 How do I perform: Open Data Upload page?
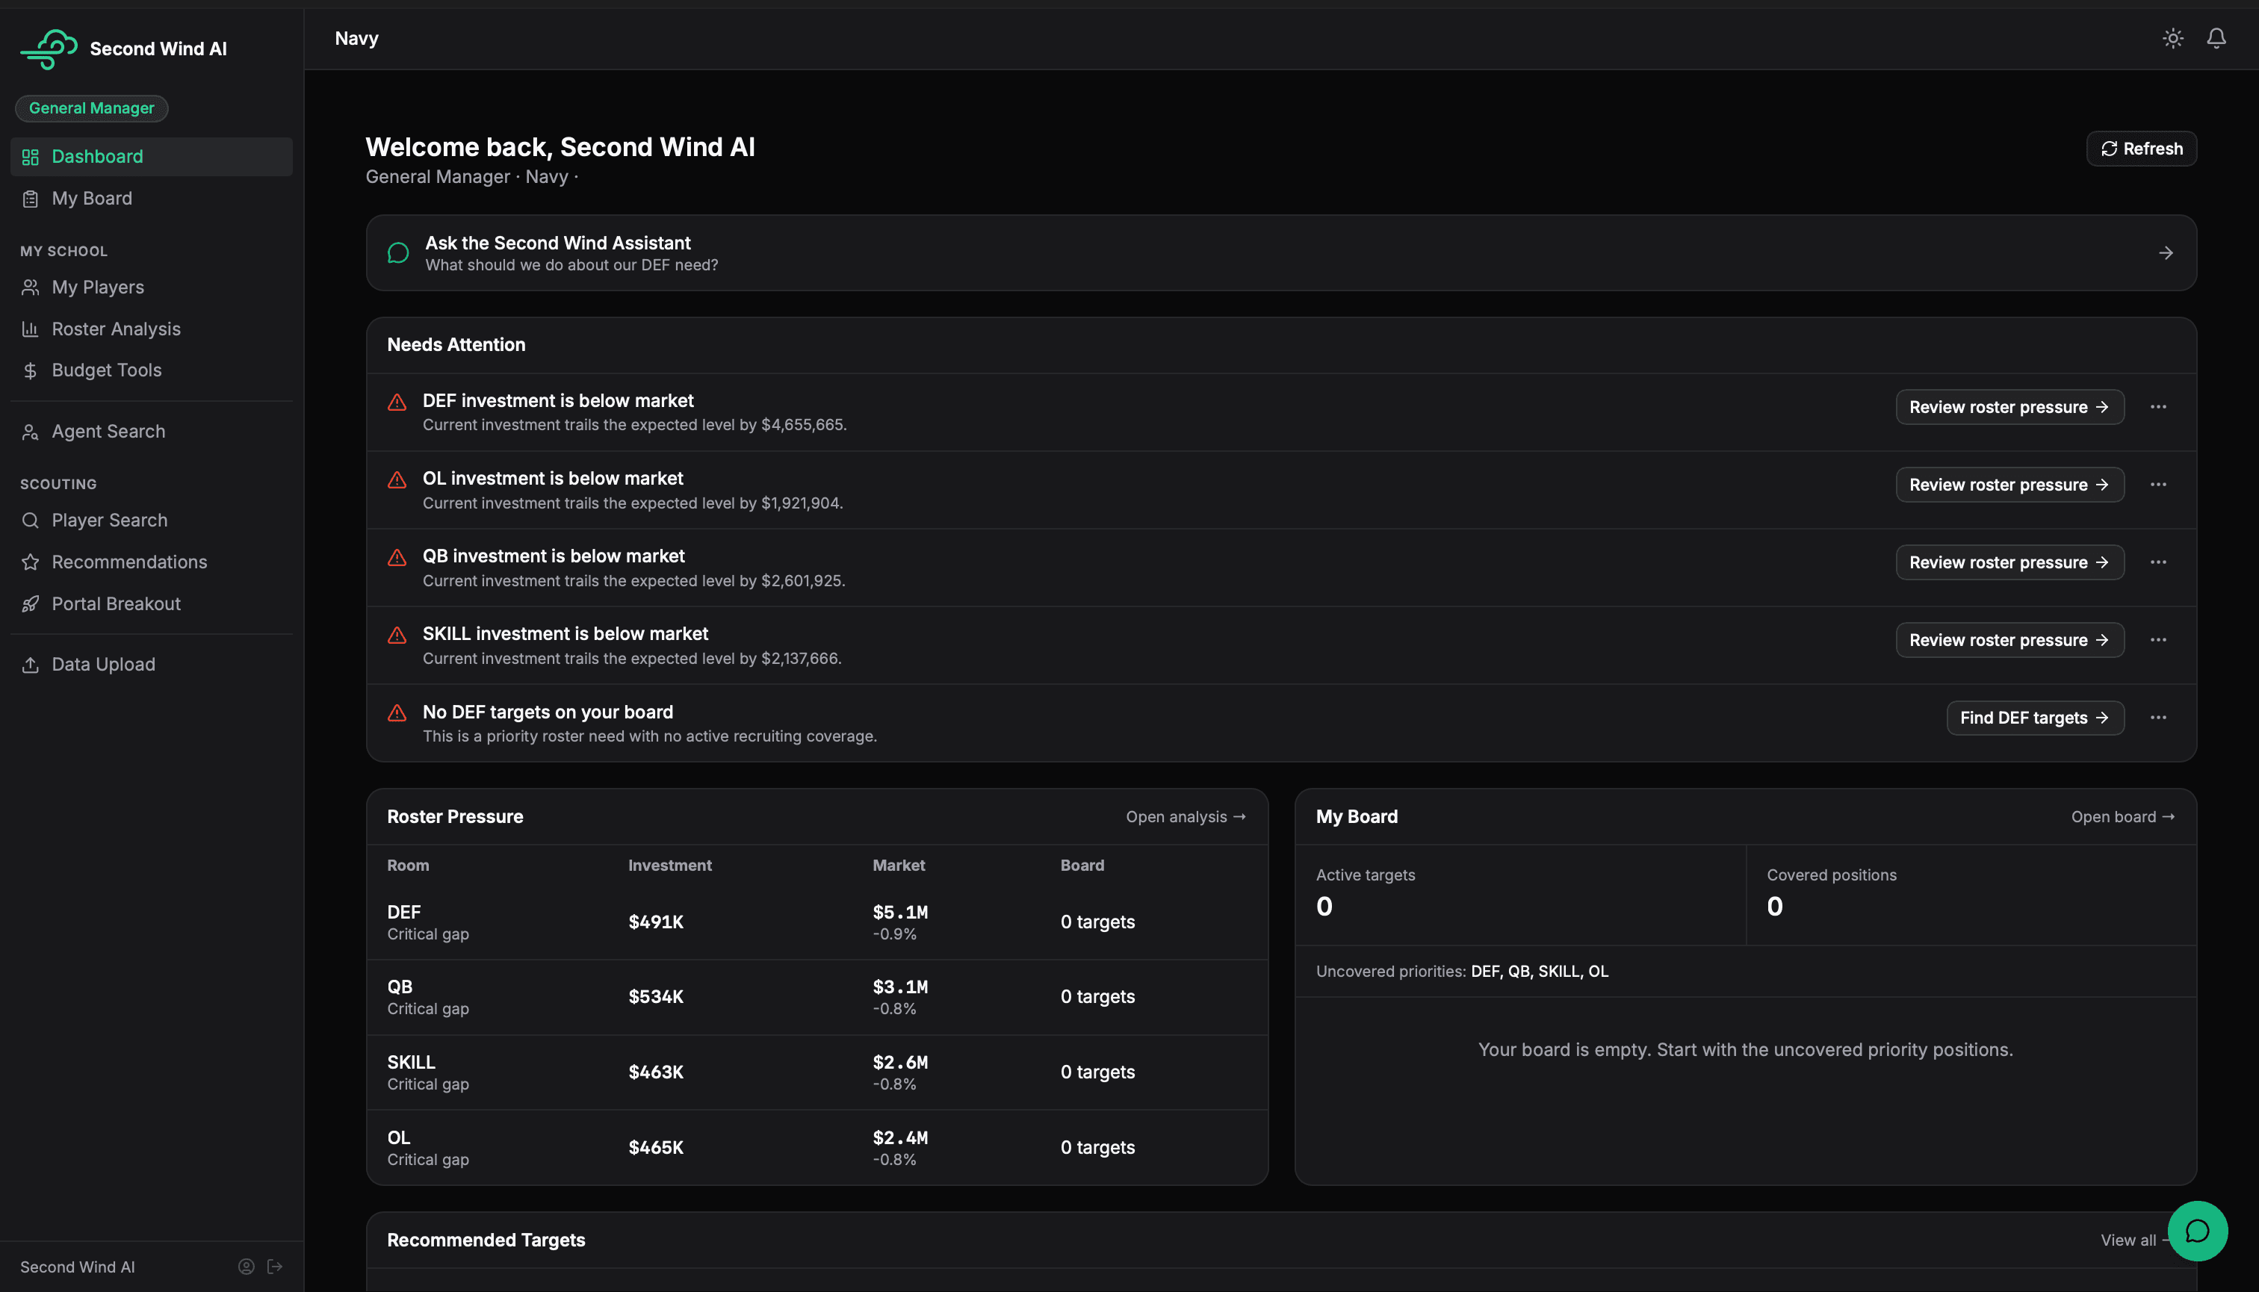point(151,665)
